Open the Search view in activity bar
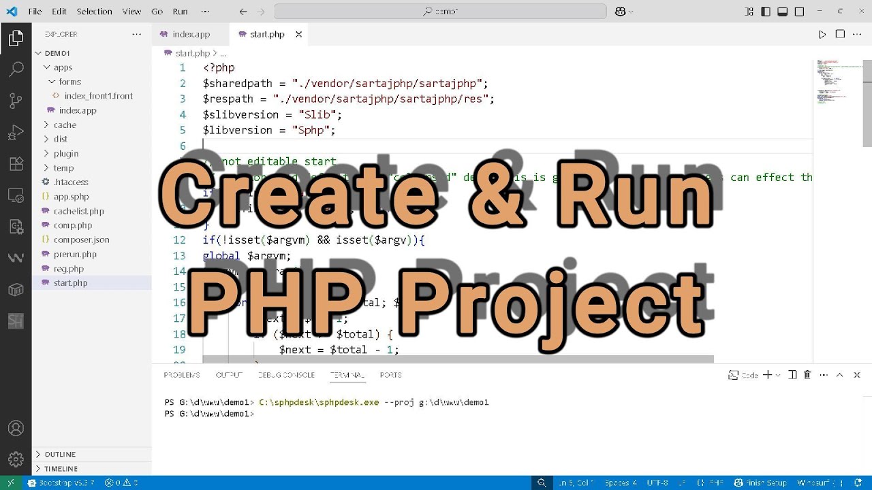Screen dimensions: 872x490 coord(16,69)
